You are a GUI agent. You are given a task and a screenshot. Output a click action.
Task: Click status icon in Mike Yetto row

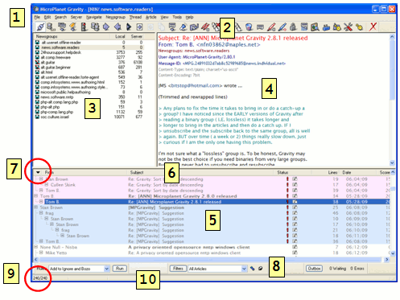(x=295, y=253)
